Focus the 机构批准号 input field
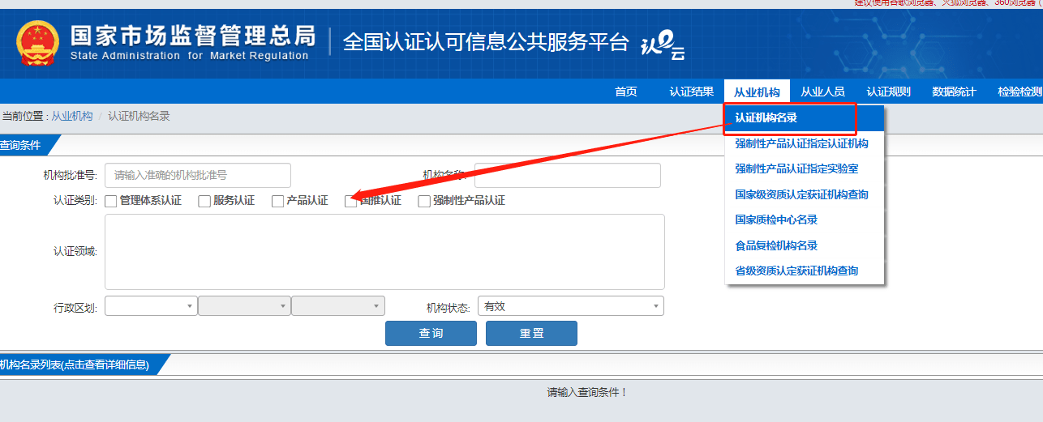Image resolution: width=1043 pixels, height=422 pixels. [197, 175]
